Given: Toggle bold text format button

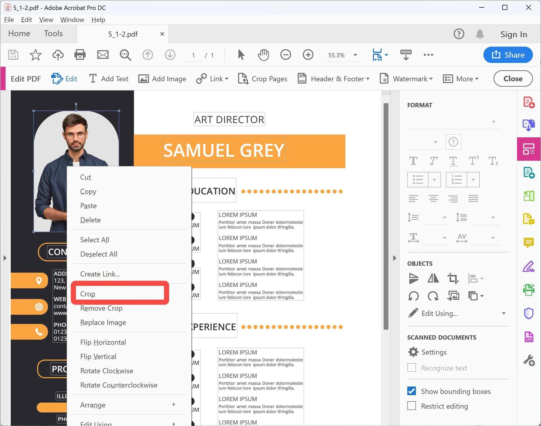Looking at the screenshot, I should point(413,161).
